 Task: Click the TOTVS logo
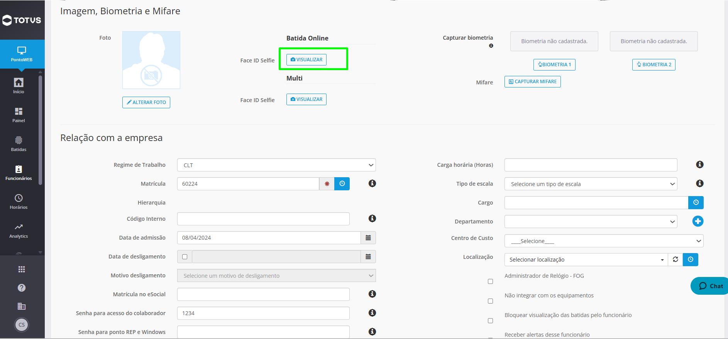click(22, 20)
